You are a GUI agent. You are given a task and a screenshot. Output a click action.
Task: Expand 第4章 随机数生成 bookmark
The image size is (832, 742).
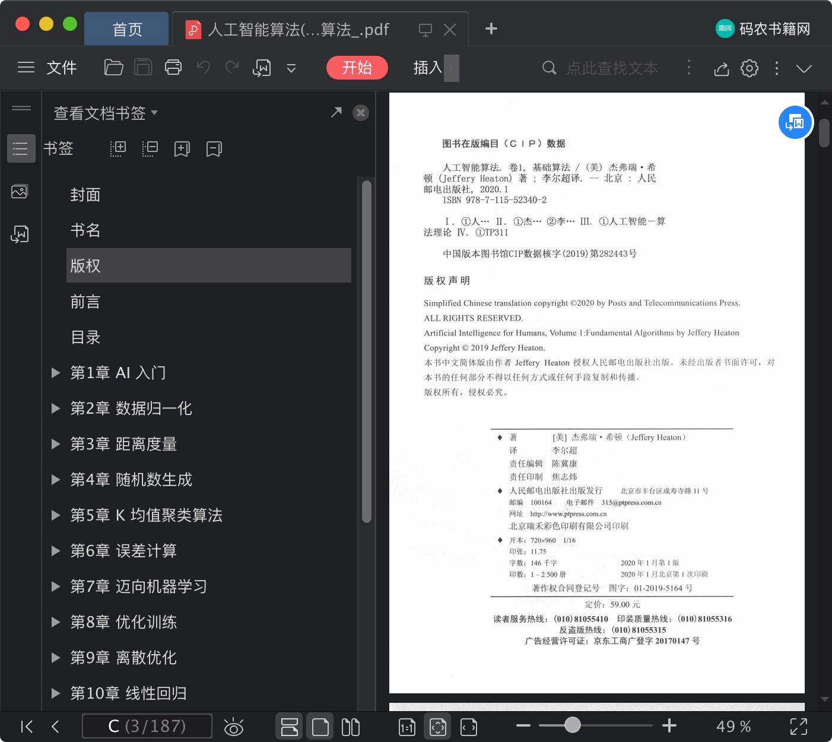tap(56, 480)
